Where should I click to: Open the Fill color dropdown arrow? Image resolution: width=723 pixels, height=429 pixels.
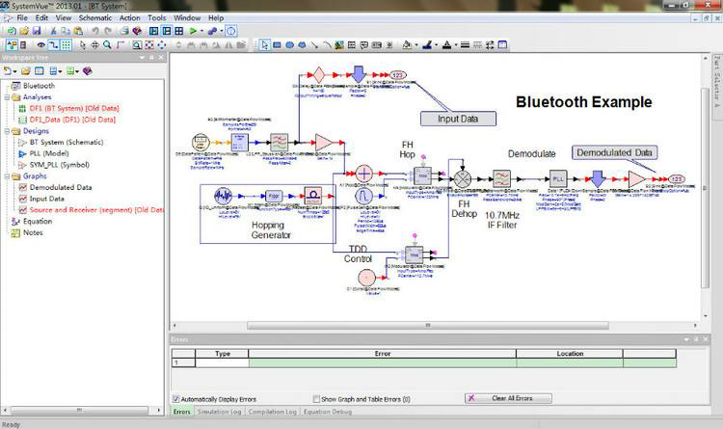pyautogui.click(x=415, y=45)
